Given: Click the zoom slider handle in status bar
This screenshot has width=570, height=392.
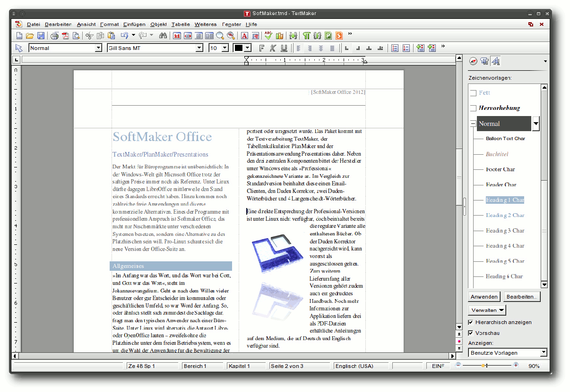Looking at the screenshot, I should pos(484,366).
